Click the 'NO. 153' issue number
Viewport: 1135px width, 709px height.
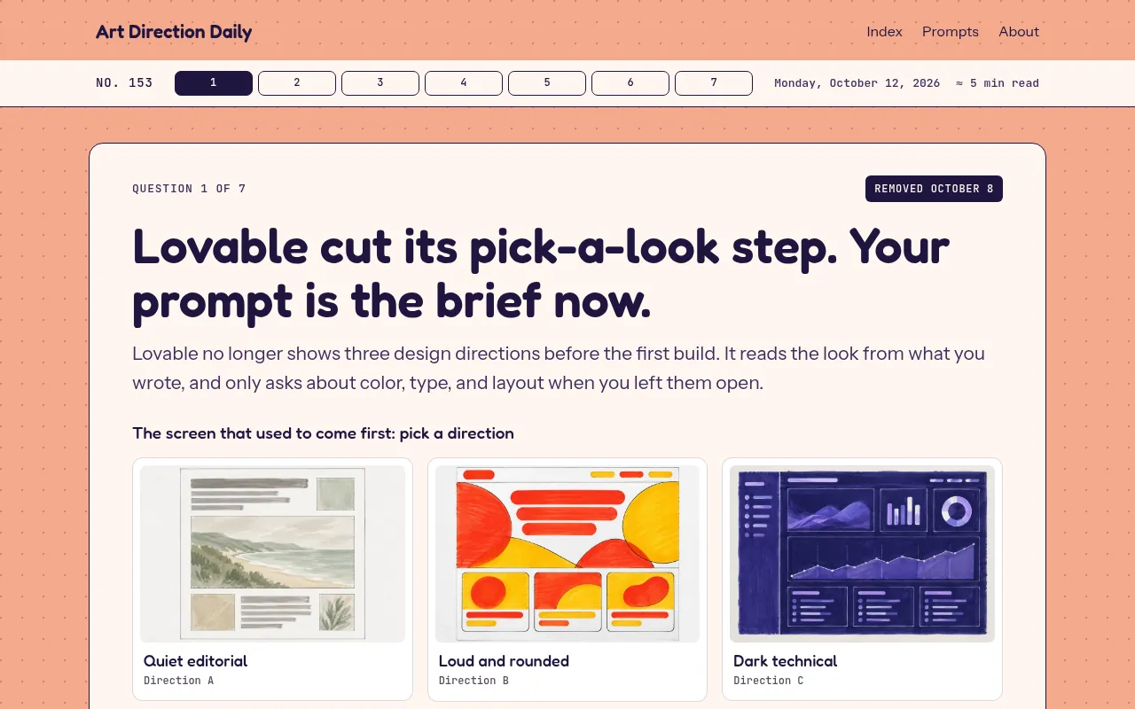(x=124, y=83)
